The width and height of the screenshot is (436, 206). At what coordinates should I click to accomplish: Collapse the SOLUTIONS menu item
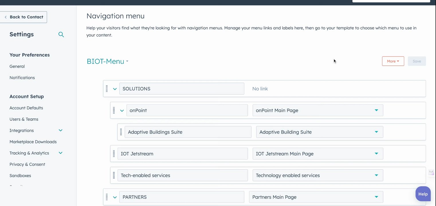(115, 89)
